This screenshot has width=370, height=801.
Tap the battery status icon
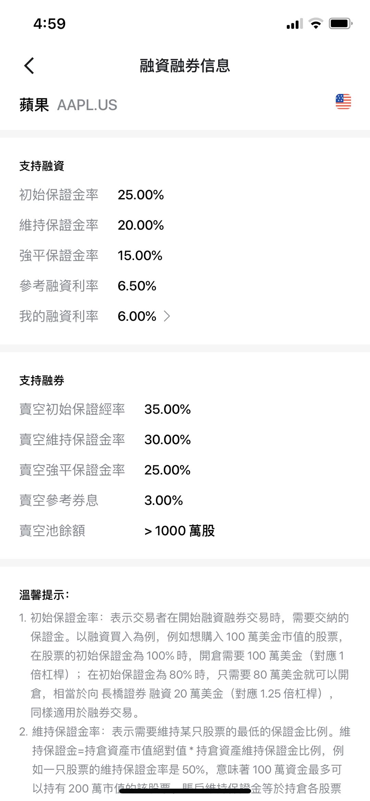coord(341,24)
